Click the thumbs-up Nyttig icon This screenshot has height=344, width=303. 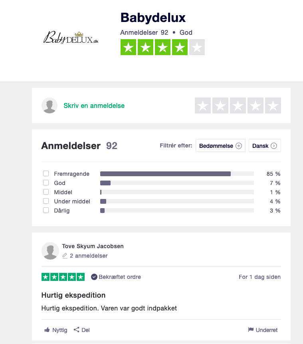47,330
